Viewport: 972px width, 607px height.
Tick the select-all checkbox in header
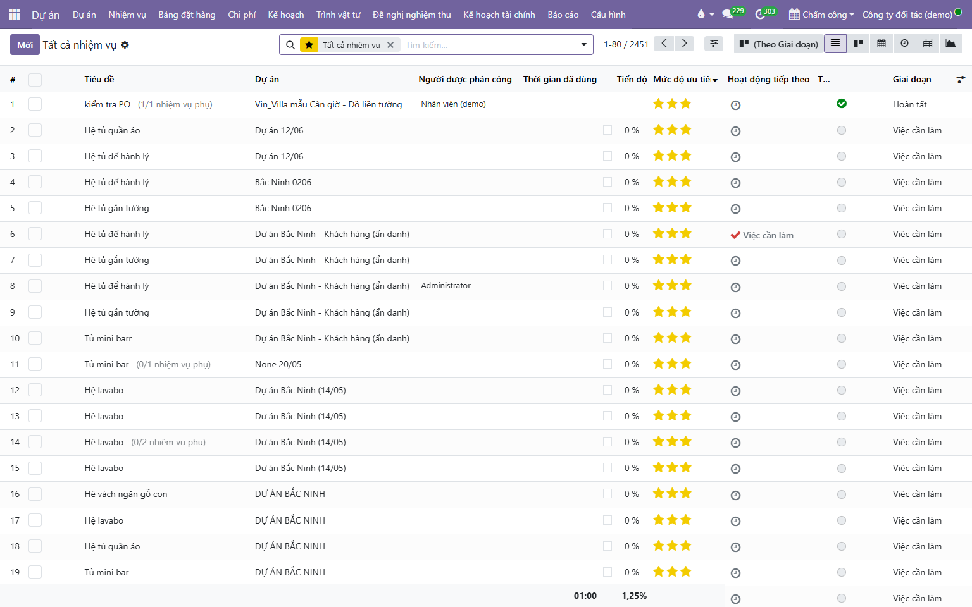[35, 80]
